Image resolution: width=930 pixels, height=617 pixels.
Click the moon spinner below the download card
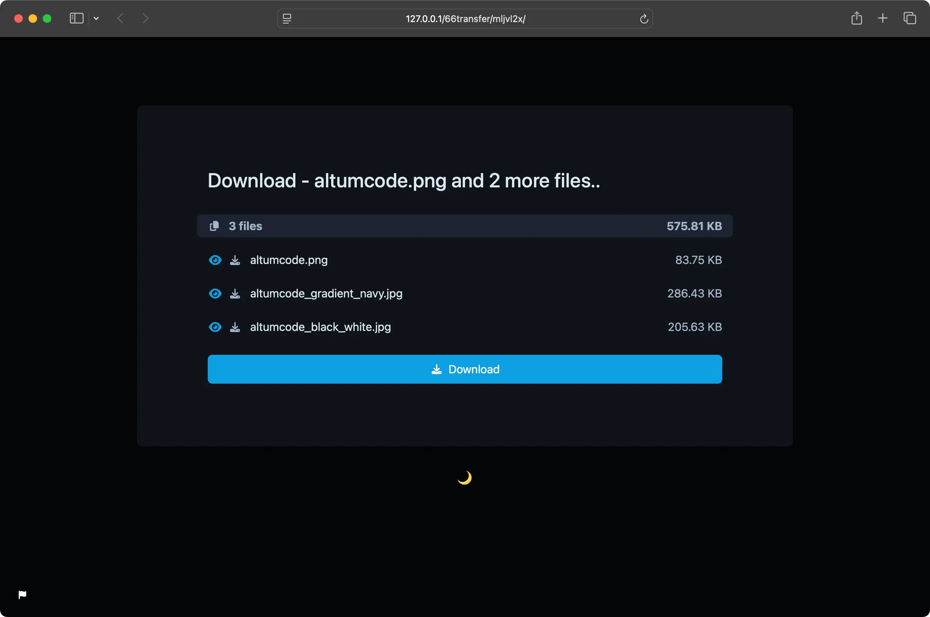pos(464,477)
